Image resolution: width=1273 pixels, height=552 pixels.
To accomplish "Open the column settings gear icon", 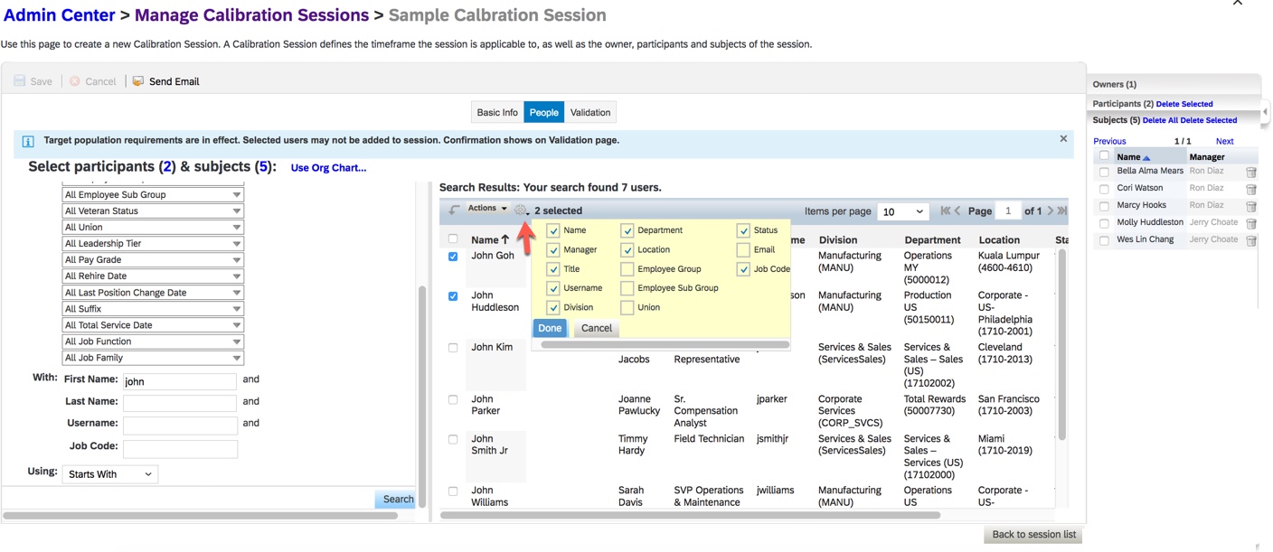I will 520,209.
